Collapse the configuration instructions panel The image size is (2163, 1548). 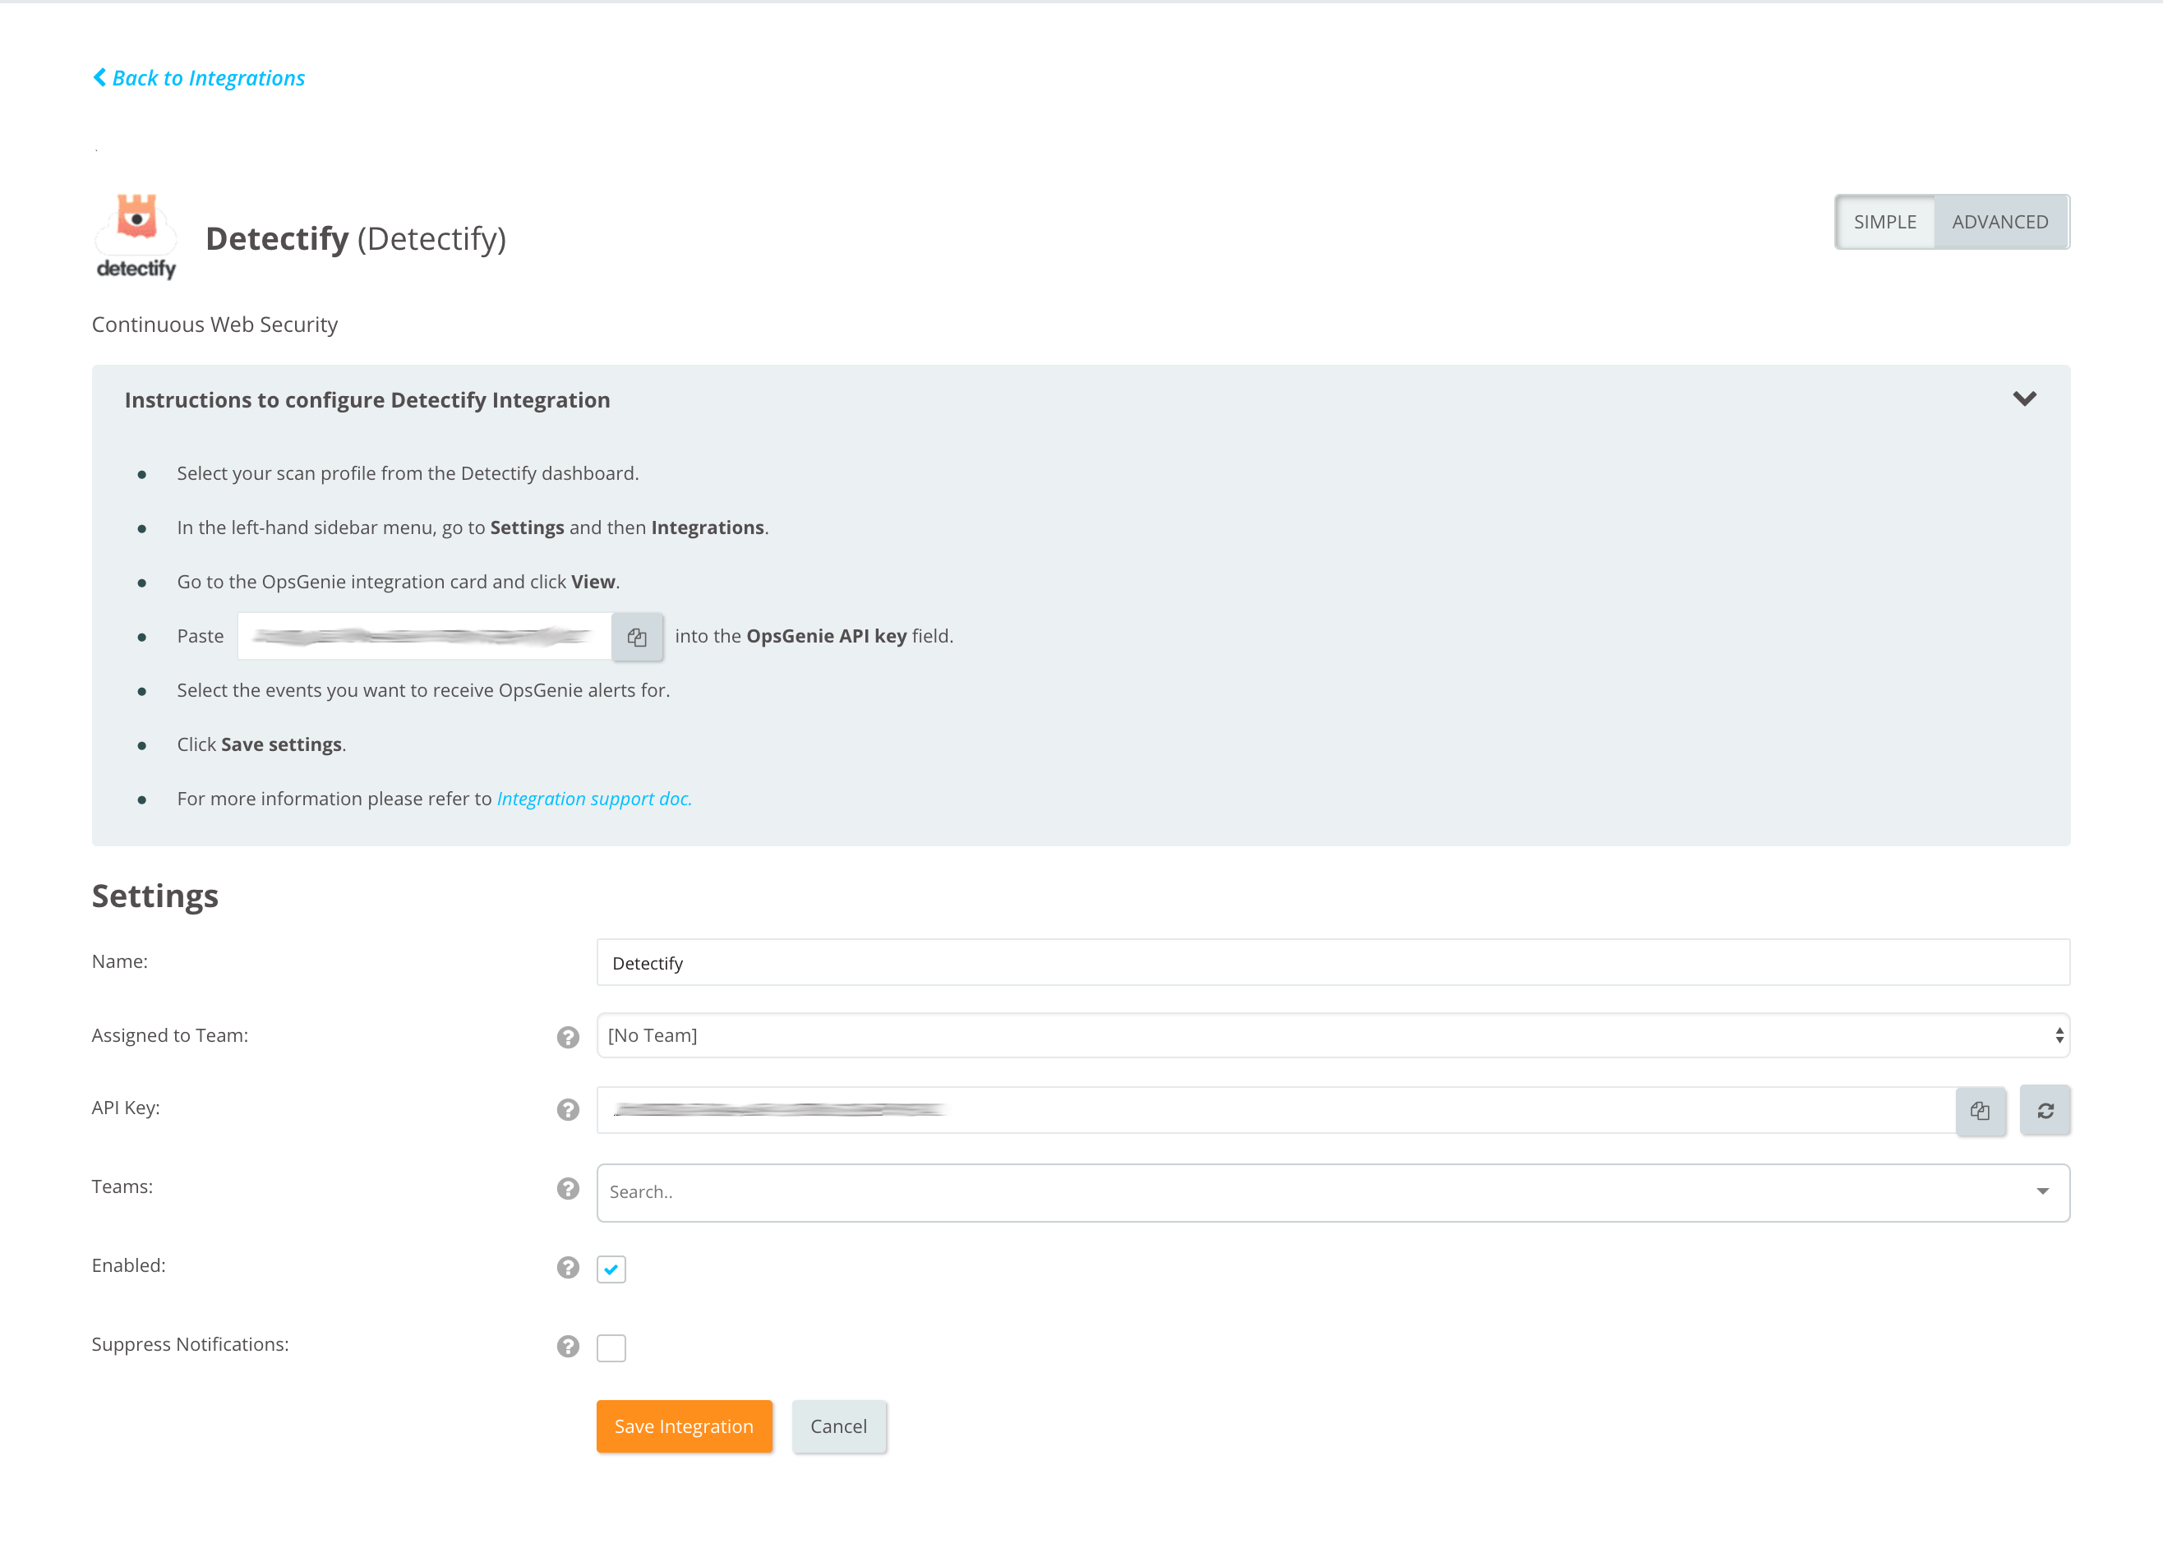2024,399
